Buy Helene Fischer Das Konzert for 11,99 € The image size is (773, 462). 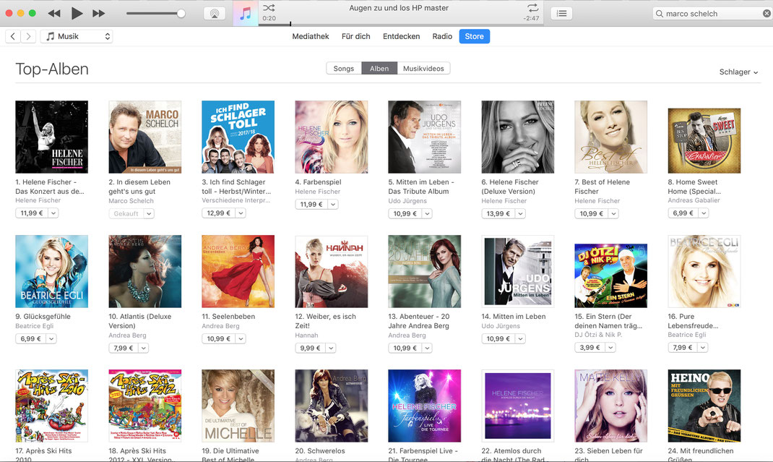(32, 213)
